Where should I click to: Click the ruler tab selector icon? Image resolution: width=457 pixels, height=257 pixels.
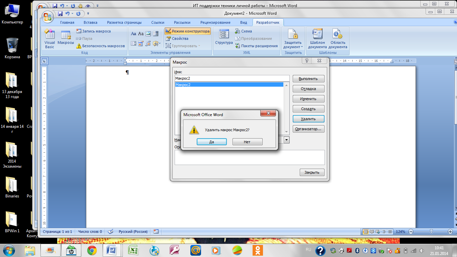coord(44,61)
